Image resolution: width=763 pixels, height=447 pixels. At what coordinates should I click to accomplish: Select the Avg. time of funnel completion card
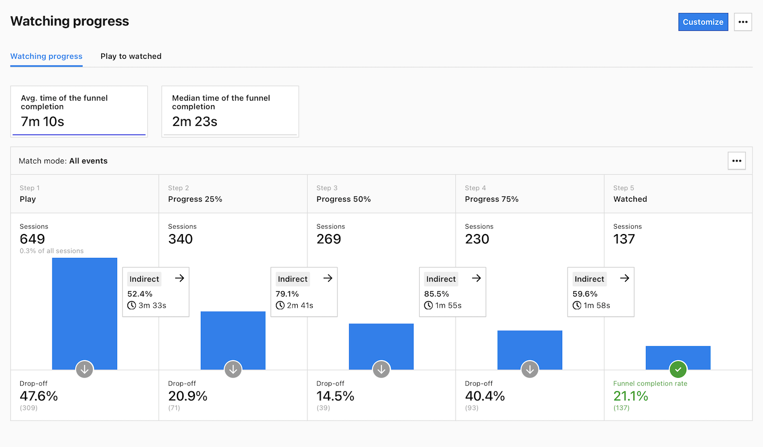[x=79, y=111]
